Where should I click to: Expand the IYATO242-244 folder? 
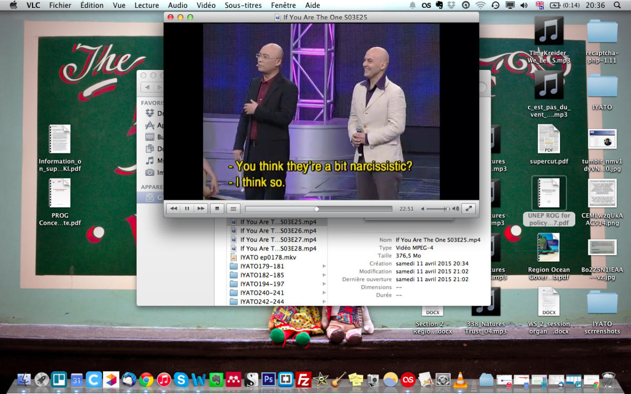pos(324,302)
